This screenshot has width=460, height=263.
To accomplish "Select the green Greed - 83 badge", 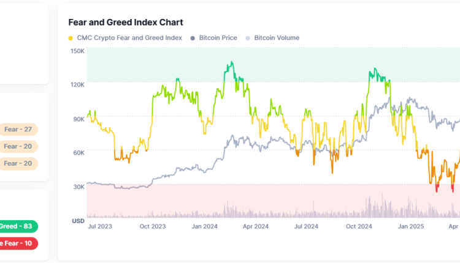I will pyautogui.click(x=18, y=226).
